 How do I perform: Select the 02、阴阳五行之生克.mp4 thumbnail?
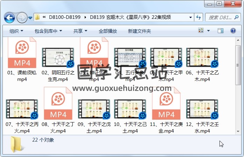(x=58, y=58)
